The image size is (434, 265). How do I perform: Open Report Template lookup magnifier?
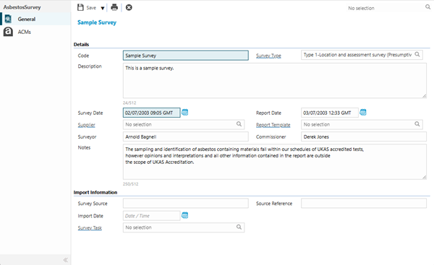[417, 123]
